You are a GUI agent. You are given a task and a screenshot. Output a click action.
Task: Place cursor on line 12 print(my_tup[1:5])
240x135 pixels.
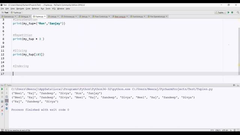click(x=28, y=54)
